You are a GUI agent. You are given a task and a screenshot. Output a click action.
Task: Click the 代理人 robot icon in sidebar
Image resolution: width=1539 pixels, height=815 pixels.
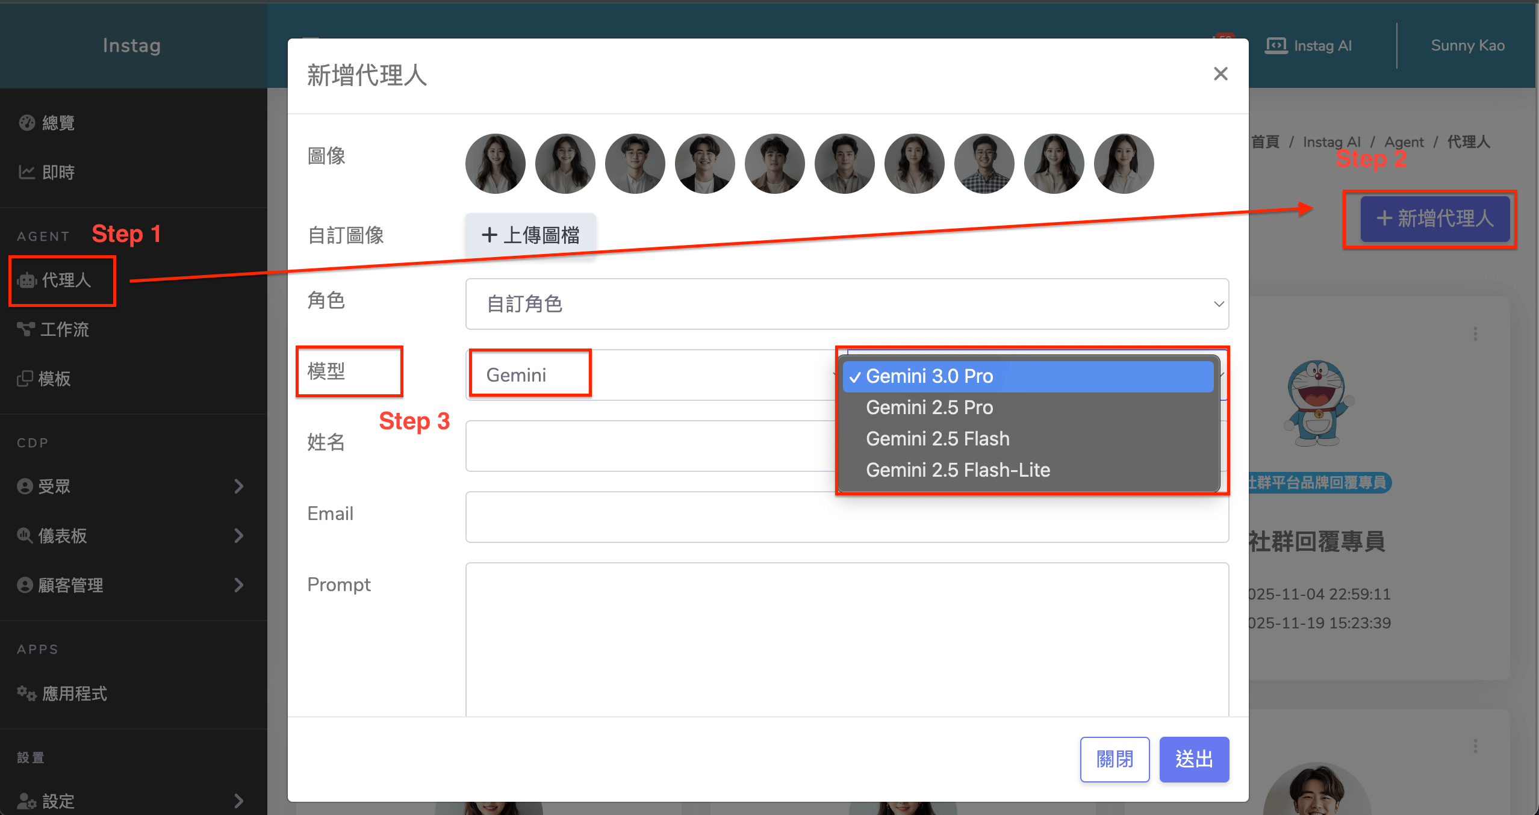pos(27,280)
